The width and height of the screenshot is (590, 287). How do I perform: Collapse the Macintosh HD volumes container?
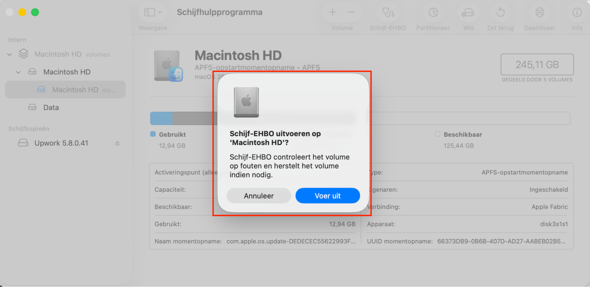pyautogui.click(x=9, y=55)
